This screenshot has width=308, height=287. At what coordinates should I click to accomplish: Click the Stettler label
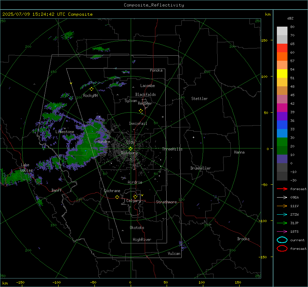[200, 99]
